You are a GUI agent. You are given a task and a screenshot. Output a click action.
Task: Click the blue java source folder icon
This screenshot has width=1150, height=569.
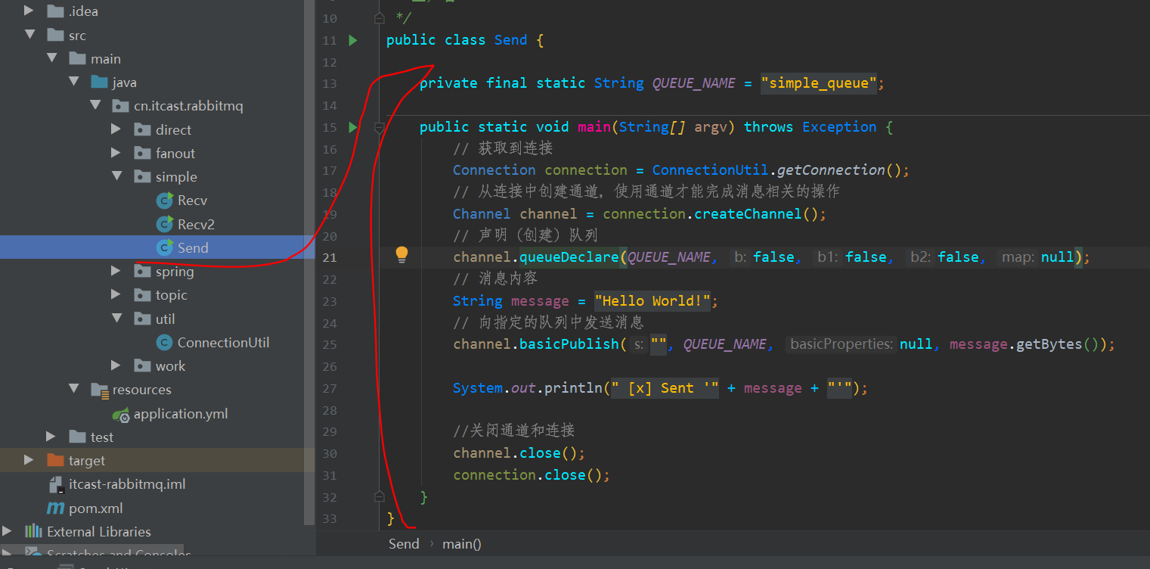99,82
